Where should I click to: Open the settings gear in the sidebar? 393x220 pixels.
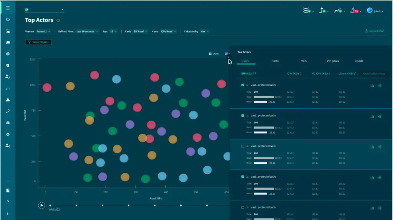coord(8,134)
